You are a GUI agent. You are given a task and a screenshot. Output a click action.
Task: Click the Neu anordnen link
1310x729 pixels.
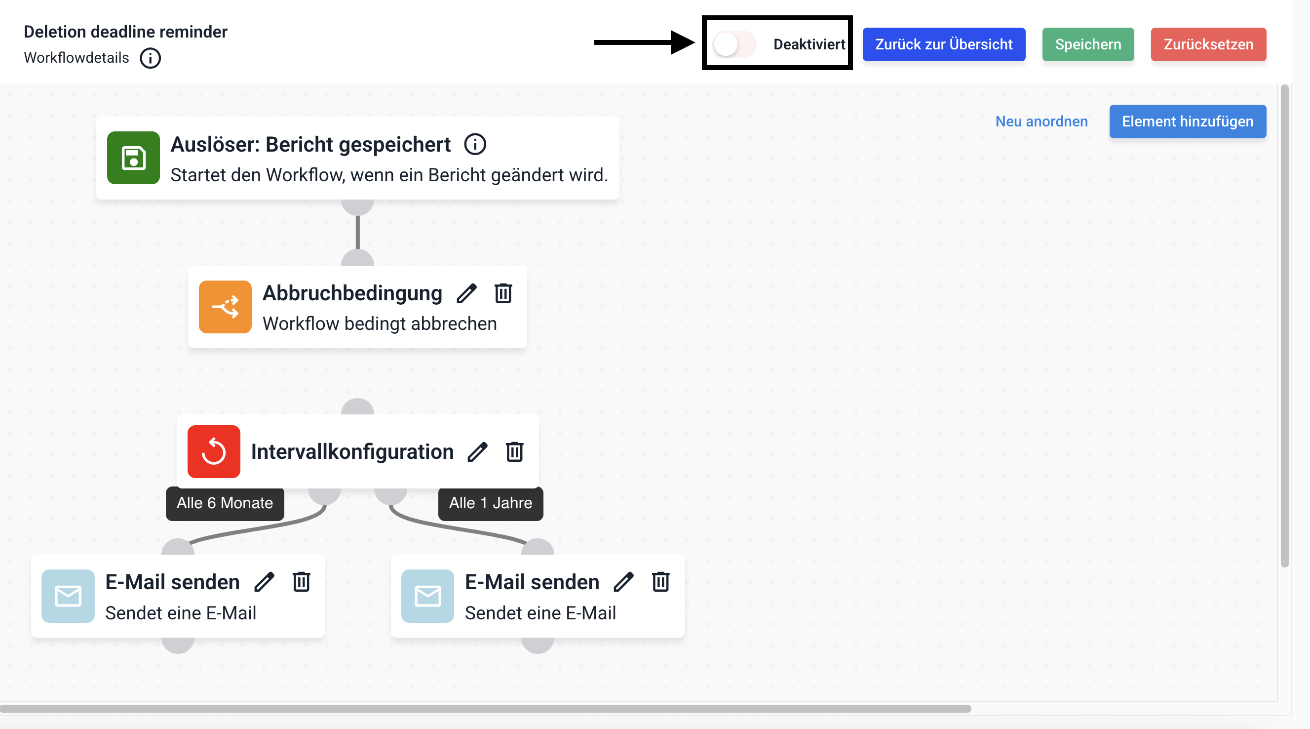click(x=1041, y=121)
